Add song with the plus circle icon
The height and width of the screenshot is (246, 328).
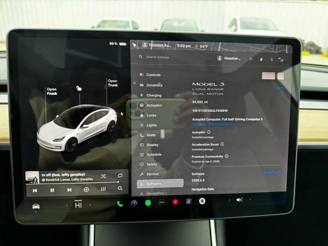tap(86, 190)
